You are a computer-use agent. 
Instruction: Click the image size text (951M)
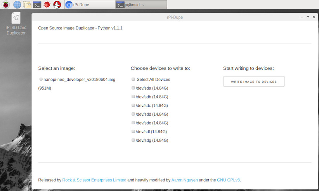coord(45,88)
